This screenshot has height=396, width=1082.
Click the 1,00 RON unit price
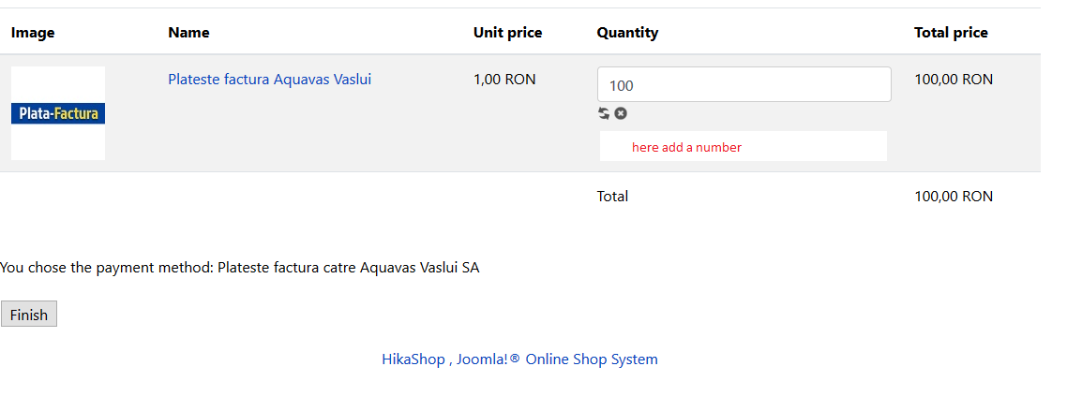[x=504, y=80]
